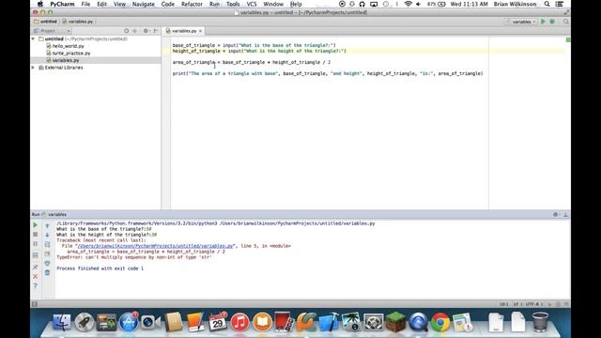This screenshot has width=601, height=338.
Task: Follow the variables.py traceback file link
Action: coord(156,246)
